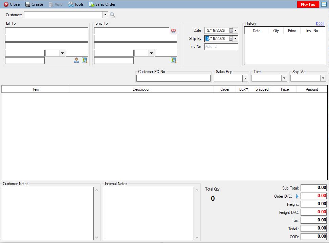Image resolution: width=329 pixels, height=243 pixels.
Task: Click the COD amount field
Action: point(314,237)
